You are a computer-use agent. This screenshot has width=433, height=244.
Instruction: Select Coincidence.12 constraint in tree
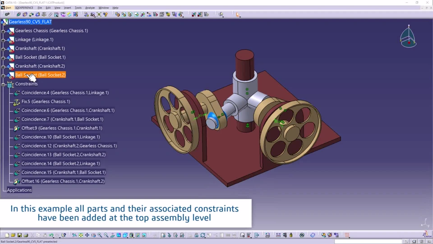point(69,146)
